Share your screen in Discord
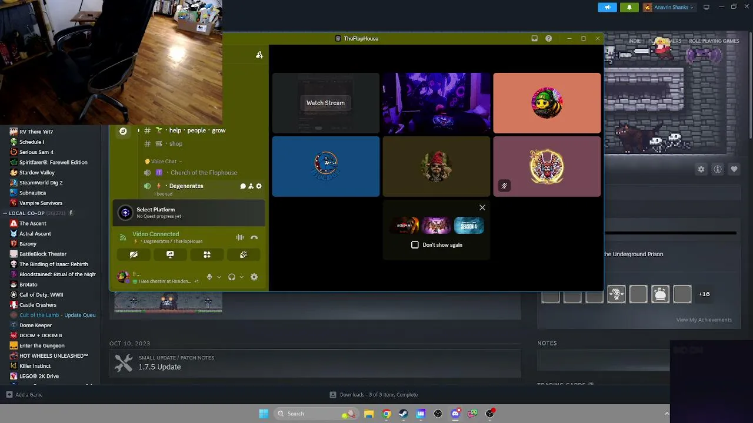Image resolution: width=753 pixels, height=423 pixels. coord(170,254)
